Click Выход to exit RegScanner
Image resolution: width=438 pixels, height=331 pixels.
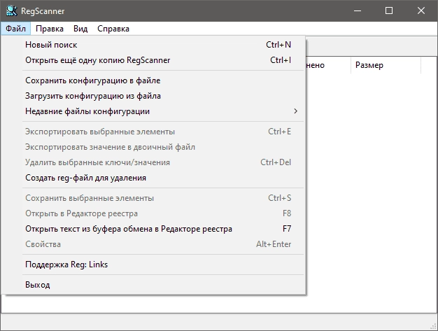[x=153, y=285]
